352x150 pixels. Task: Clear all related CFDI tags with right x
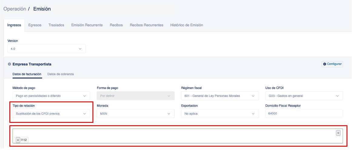[x=338, y=133]
